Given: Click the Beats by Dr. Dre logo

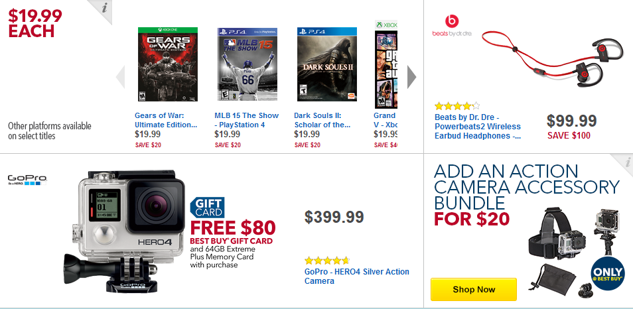Looking at the screenshot, I should point(452,26).
